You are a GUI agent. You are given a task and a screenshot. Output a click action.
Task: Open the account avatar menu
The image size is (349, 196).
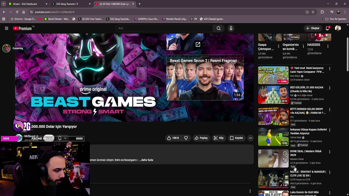(x=338, y=28)
